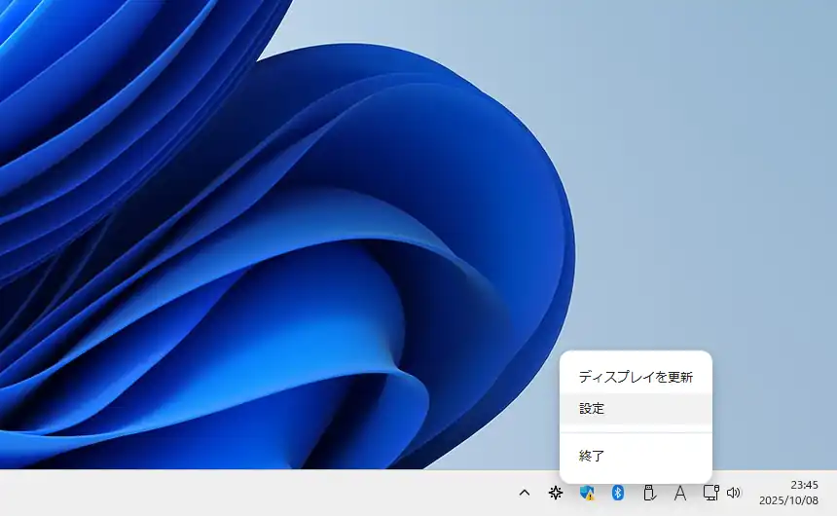Click the empty taskbar left of the chevron
Image resolution: width=837 pixels, height=516 pixels.
[292, 494]
